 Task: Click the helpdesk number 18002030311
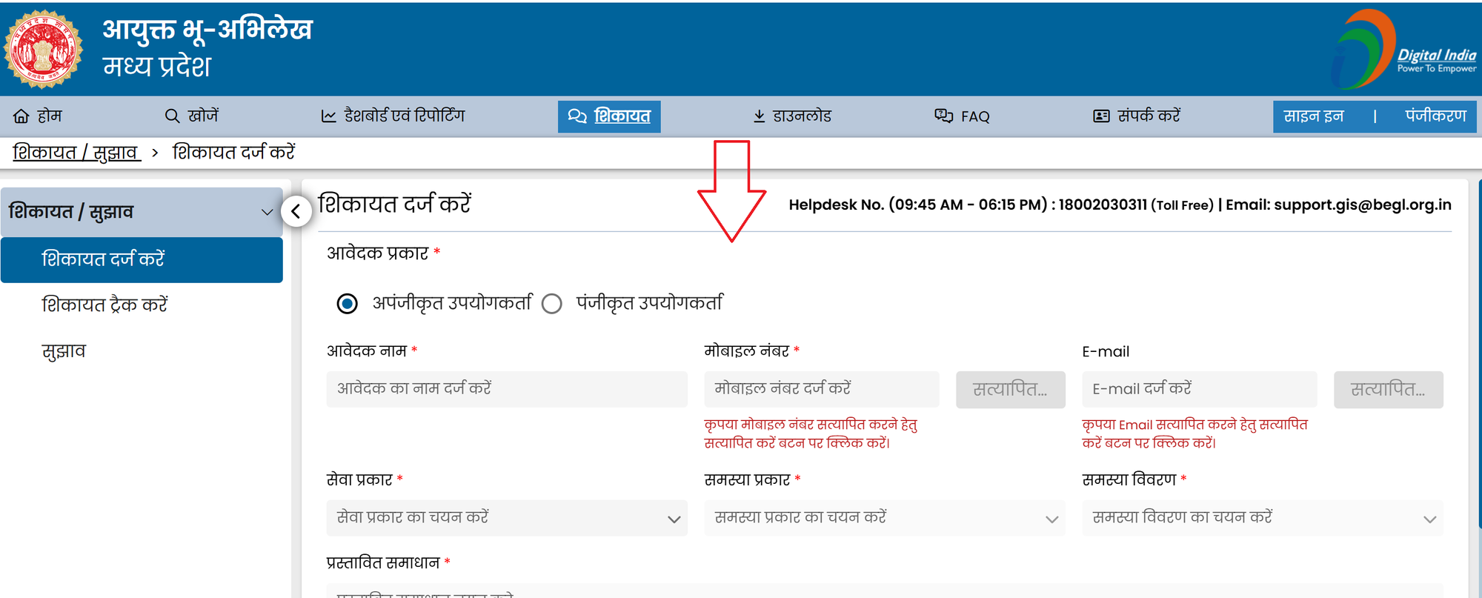tap(1103, 205)
